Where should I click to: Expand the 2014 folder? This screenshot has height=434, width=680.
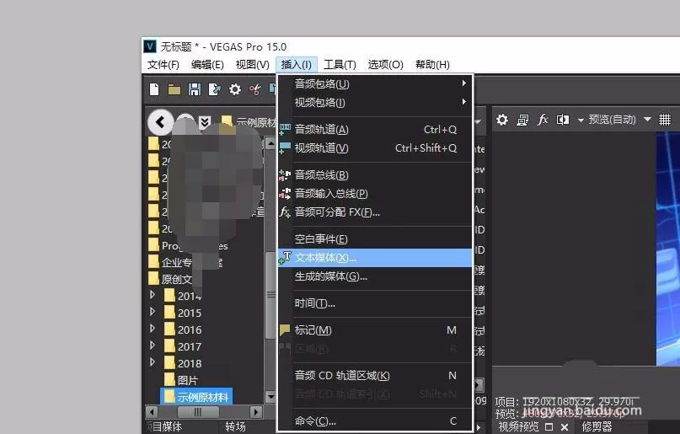(x=153, y=295)
